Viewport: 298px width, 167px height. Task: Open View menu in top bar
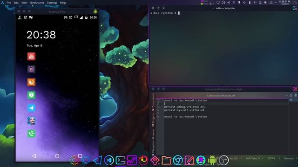tap(24, 3)
